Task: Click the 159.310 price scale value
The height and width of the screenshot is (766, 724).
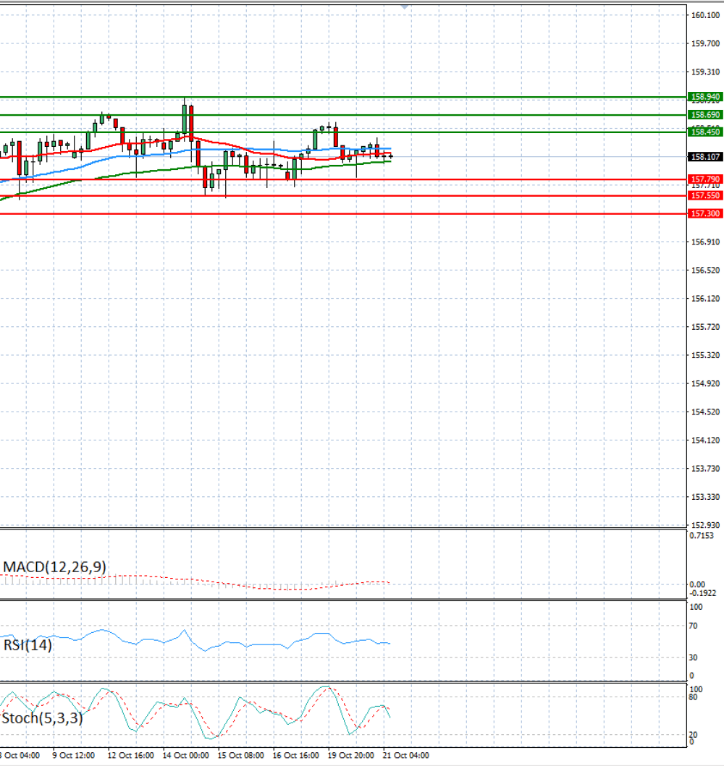Action: [x=705, y=72]
